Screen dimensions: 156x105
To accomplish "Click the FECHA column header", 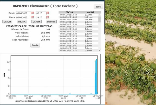I will [x=69, y=12].
